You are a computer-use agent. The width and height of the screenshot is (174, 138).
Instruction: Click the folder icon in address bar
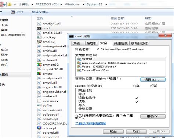click(10, 4)
